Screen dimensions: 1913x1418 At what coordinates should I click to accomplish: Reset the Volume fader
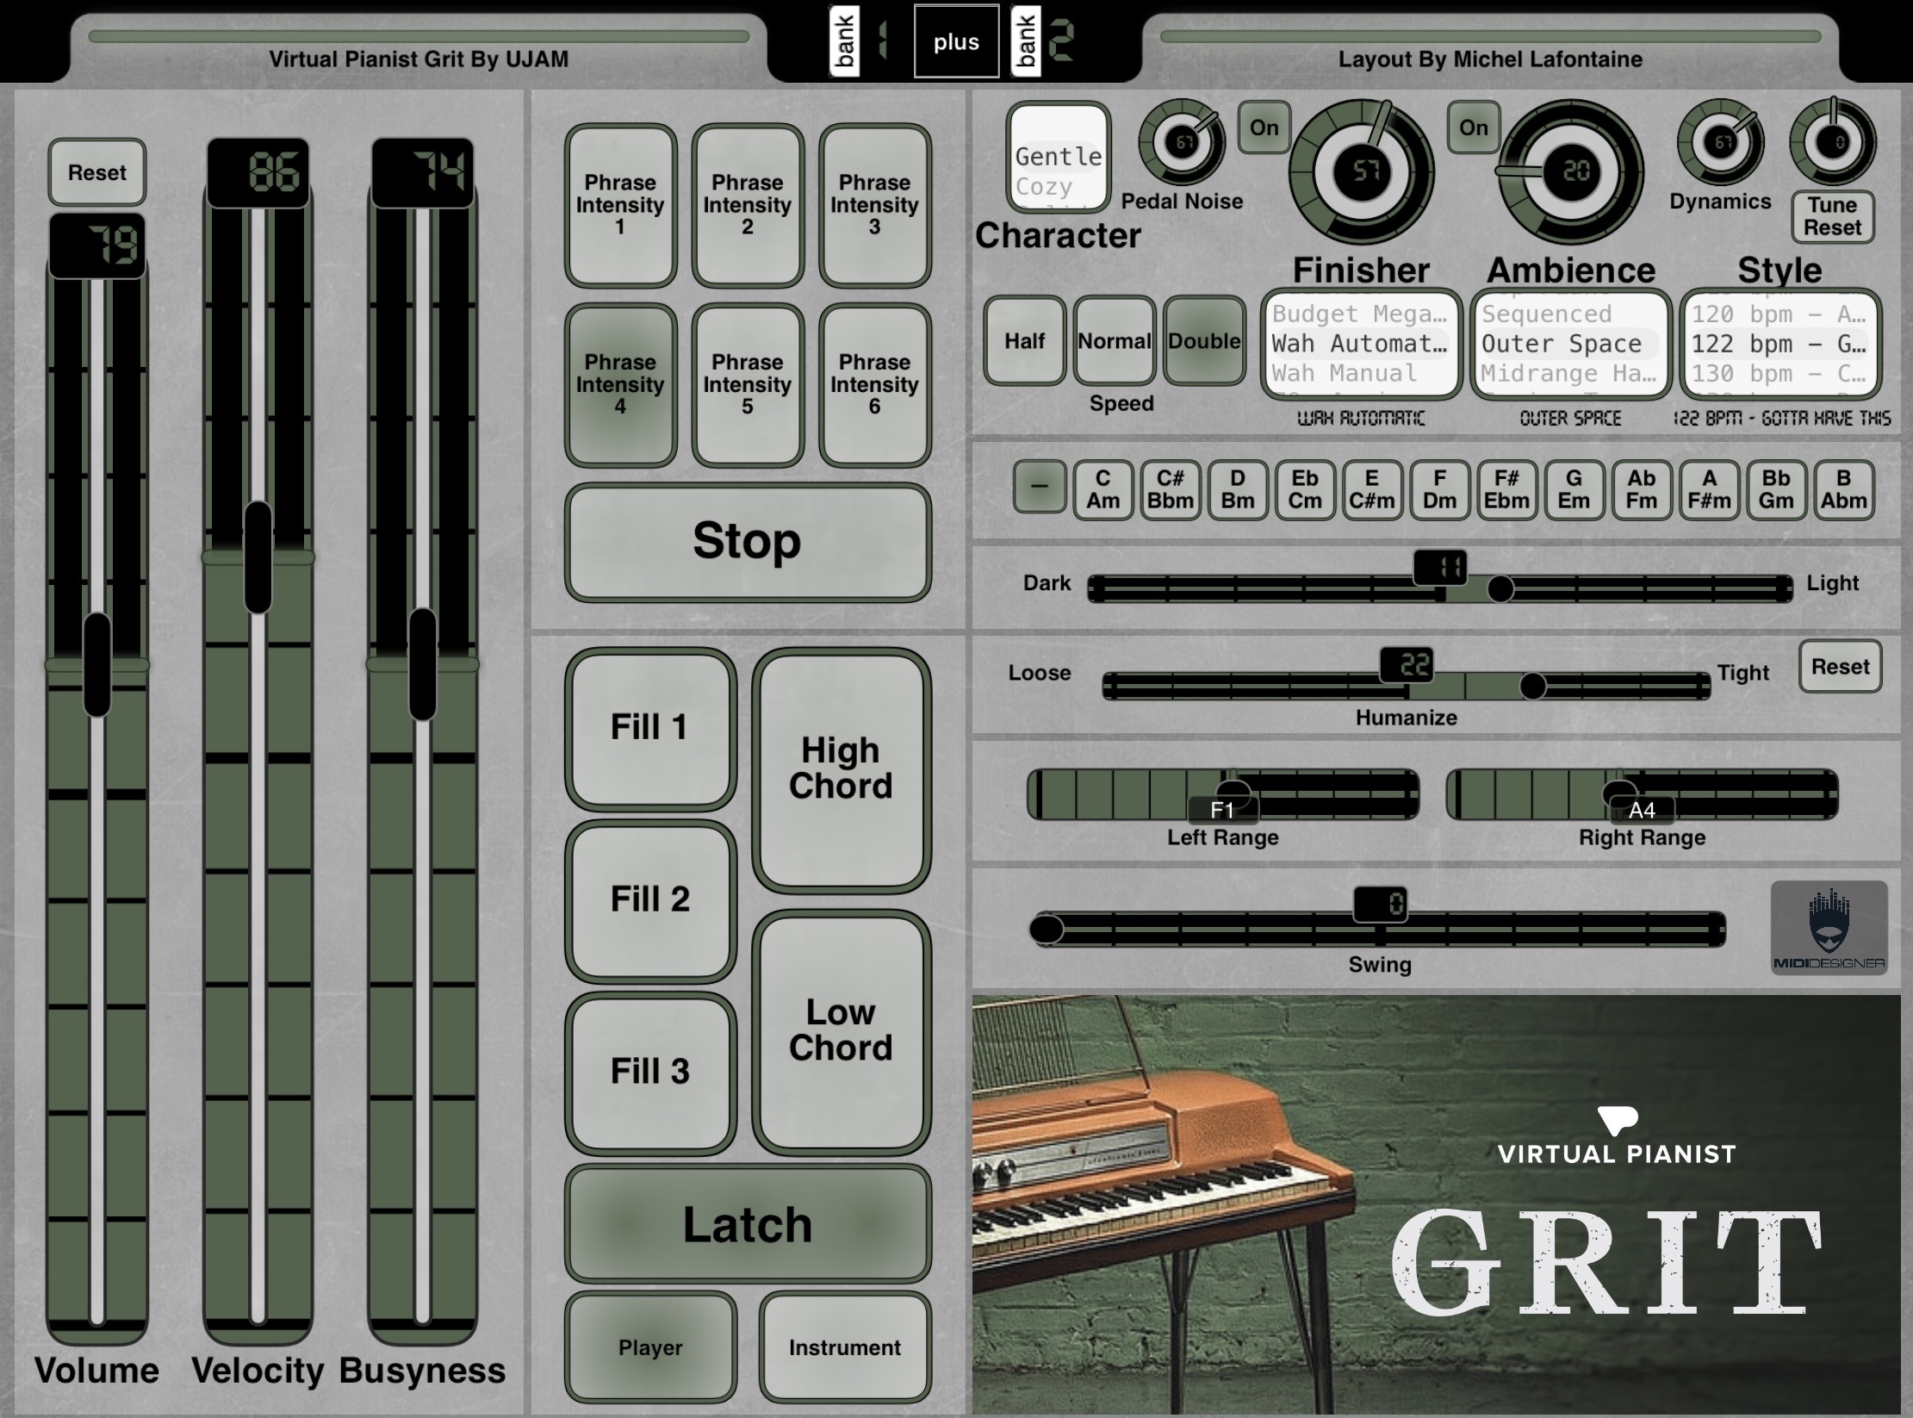pos(97,172)
